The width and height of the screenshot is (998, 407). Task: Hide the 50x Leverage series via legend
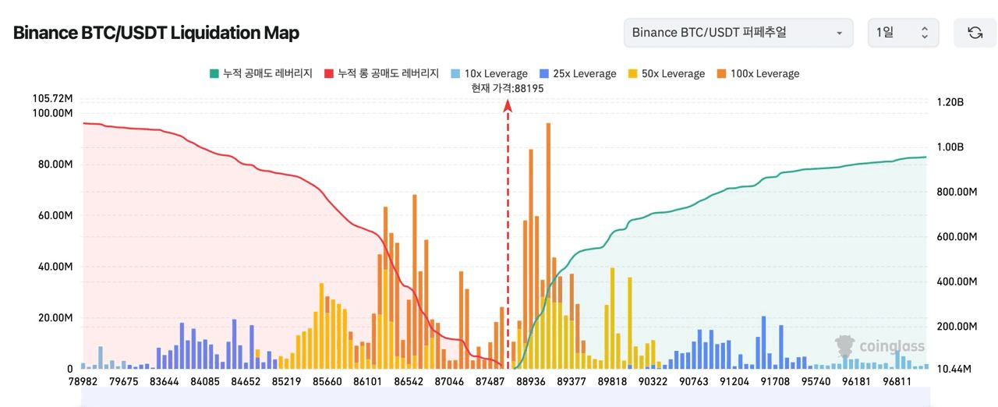coord(665,73)
